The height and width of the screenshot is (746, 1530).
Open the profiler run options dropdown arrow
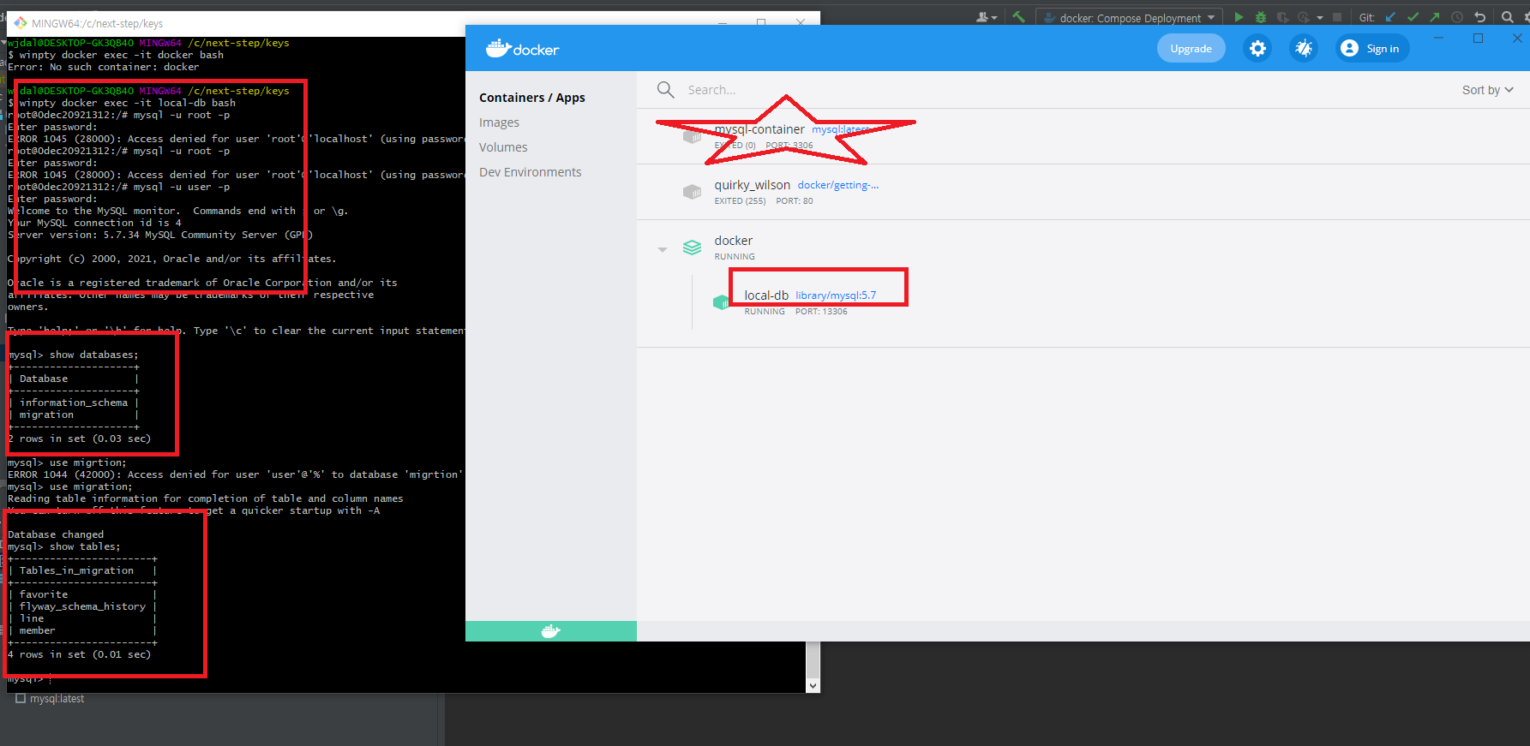(x=1320, y=18)
